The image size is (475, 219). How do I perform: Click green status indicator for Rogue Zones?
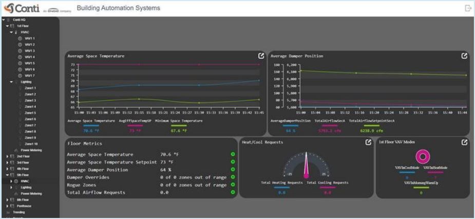point(233,185)
